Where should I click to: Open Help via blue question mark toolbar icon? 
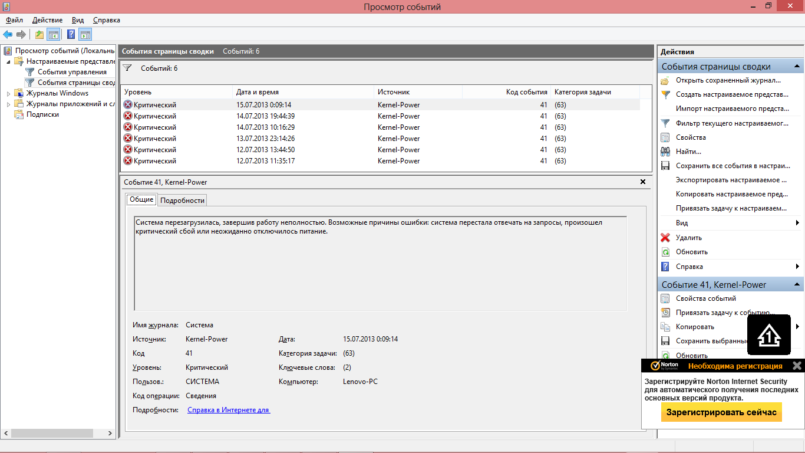tap(71, 34)
